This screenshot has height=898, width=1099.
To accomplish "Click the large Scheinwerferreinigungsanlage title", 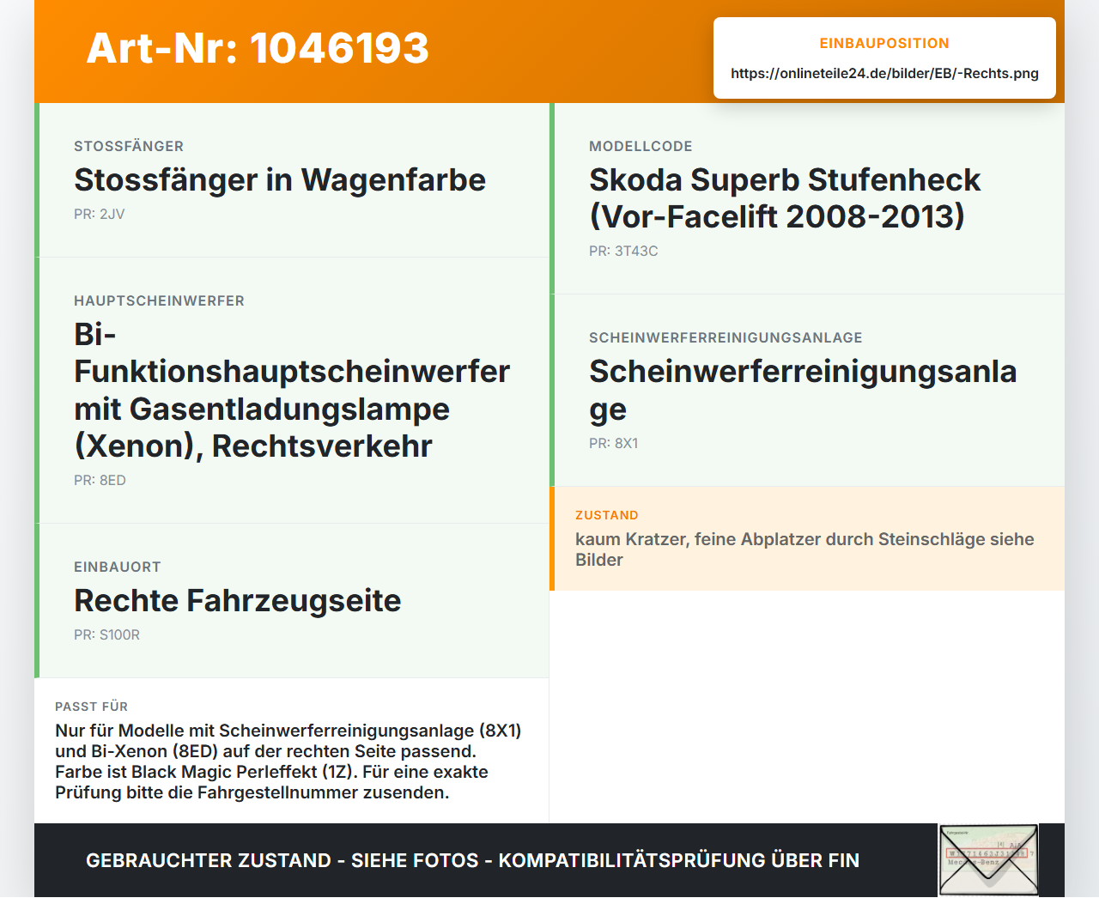I will [803, 391].
